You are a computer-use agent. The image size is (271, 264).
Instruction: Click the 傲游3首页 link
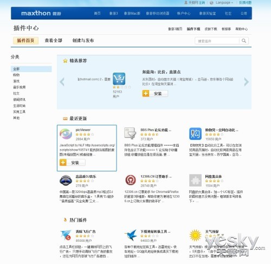pyautogui.click(x=175, y=29)
